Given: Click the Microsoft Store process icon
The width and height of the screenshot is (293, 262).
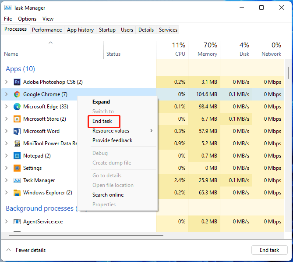Looking at the screenshot, I should pyautogui.click(x=17, y=119).
